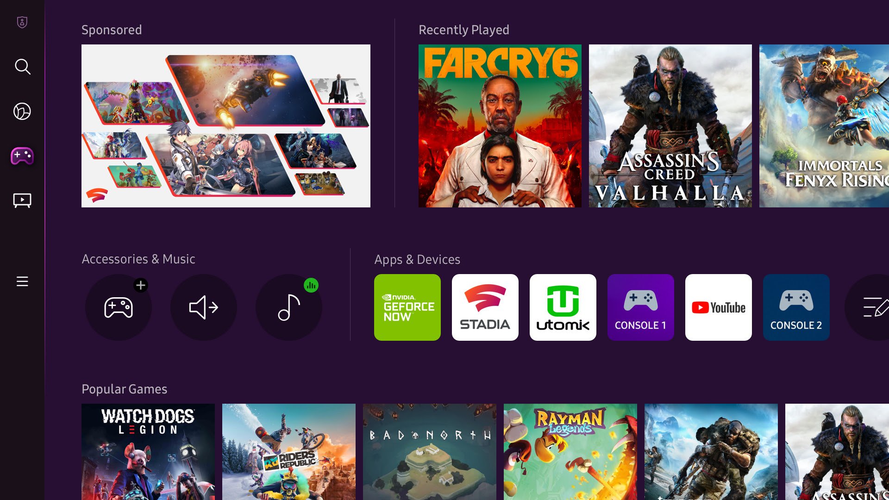The width and height of the screenshot is (889, 500).
Task: Click the gaming controller icon in sidebar
Action: pyautogui.click(x=23, y=156)
